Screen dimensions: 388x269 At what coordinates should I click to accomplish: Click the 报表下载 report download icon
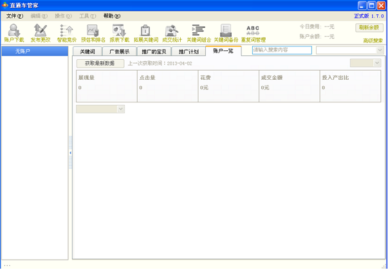pyautogui.click(x=120, y=33)
